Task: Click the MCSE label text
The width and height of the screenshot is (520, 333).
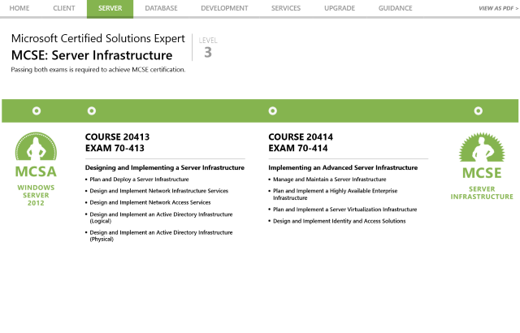Action: click(x=482, y=173)
